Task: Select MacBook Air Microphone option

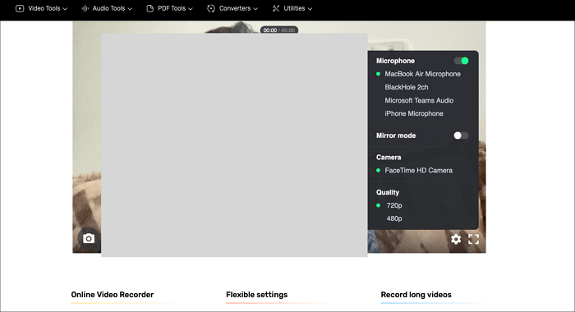Action: click(422, 74)
